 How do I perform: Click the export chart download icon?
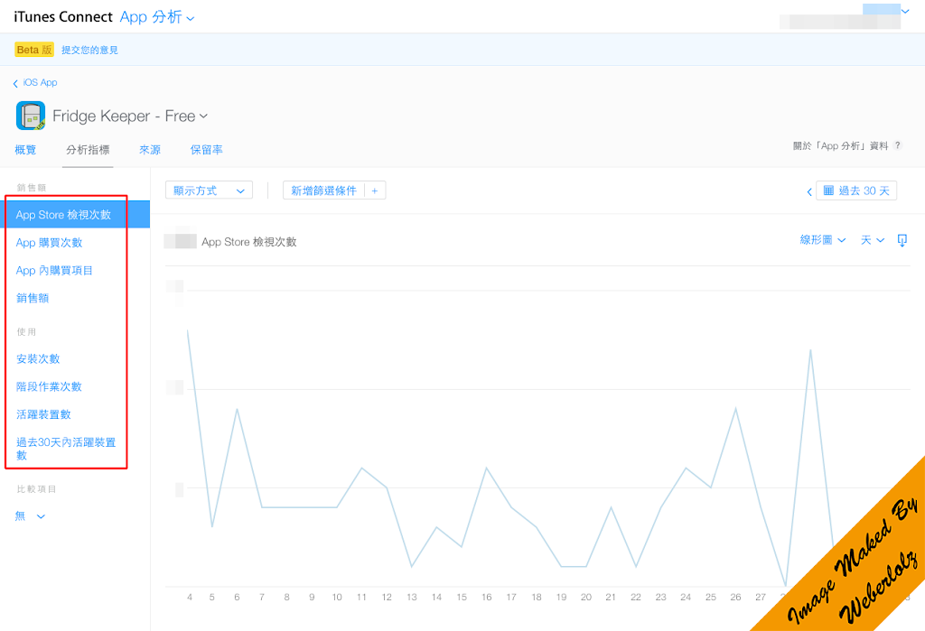pyautogui.click(x=902, y=240)
